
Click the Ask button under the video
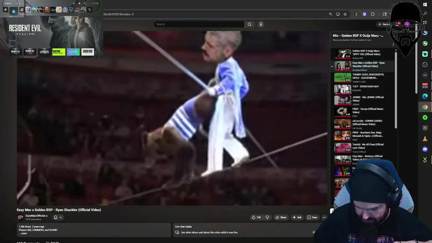[x=297, y=217]
